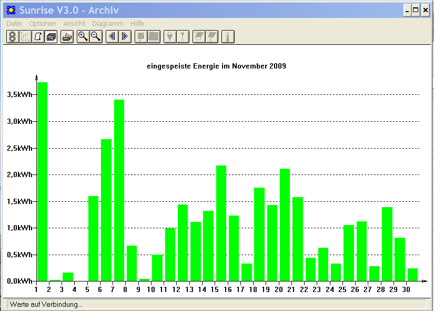Click the print diagram icon

[67, 36]
